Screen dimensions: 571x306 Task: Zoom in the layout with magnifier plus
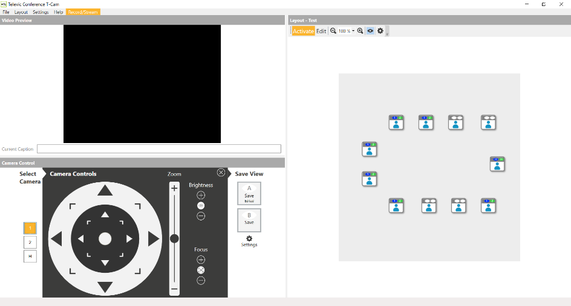360,31
